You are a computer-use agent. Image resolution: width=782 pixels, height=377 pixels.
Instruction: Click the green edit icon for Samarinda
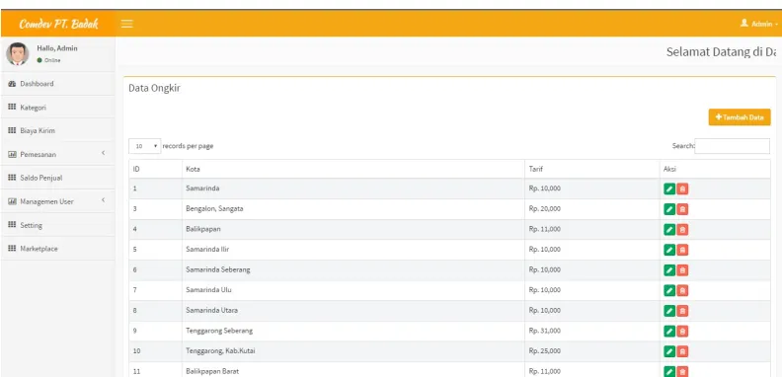tap(669, 189)
